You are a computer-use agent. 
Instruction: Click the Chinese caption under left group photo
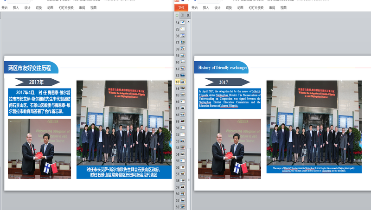(124, 172)
